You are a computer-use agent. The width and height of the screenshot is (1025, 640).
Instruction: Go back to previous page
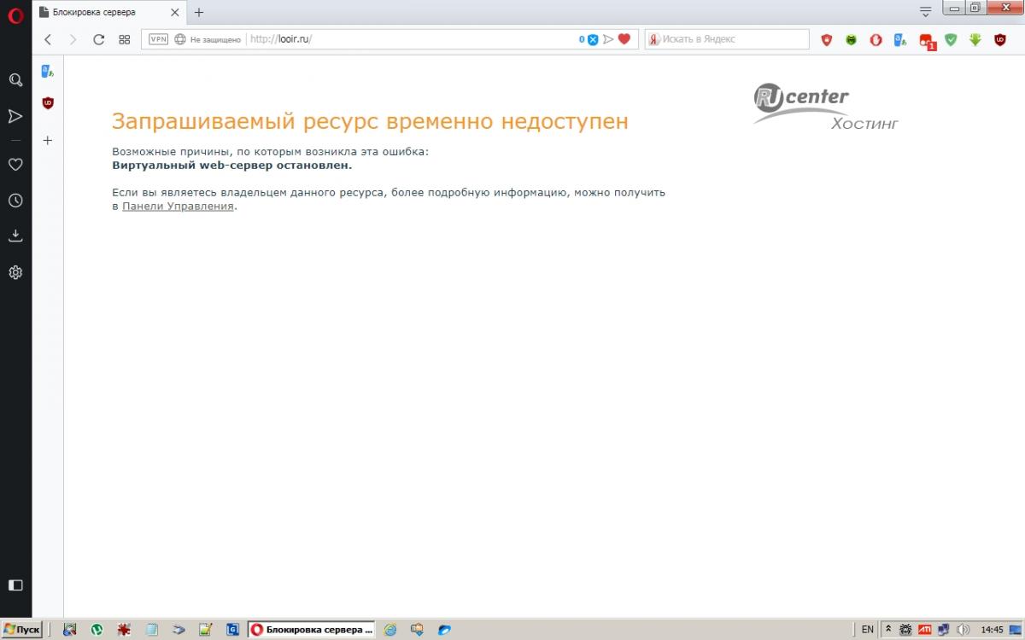pyautogui.click(x=48, y=39)
